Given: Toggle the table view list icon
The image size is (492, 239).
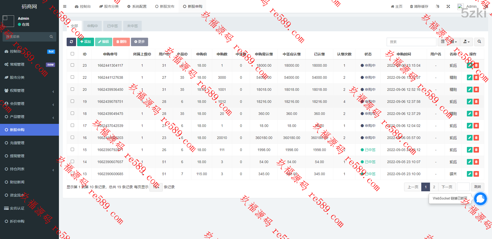Looking at the screenshot, I should point(443,42).
